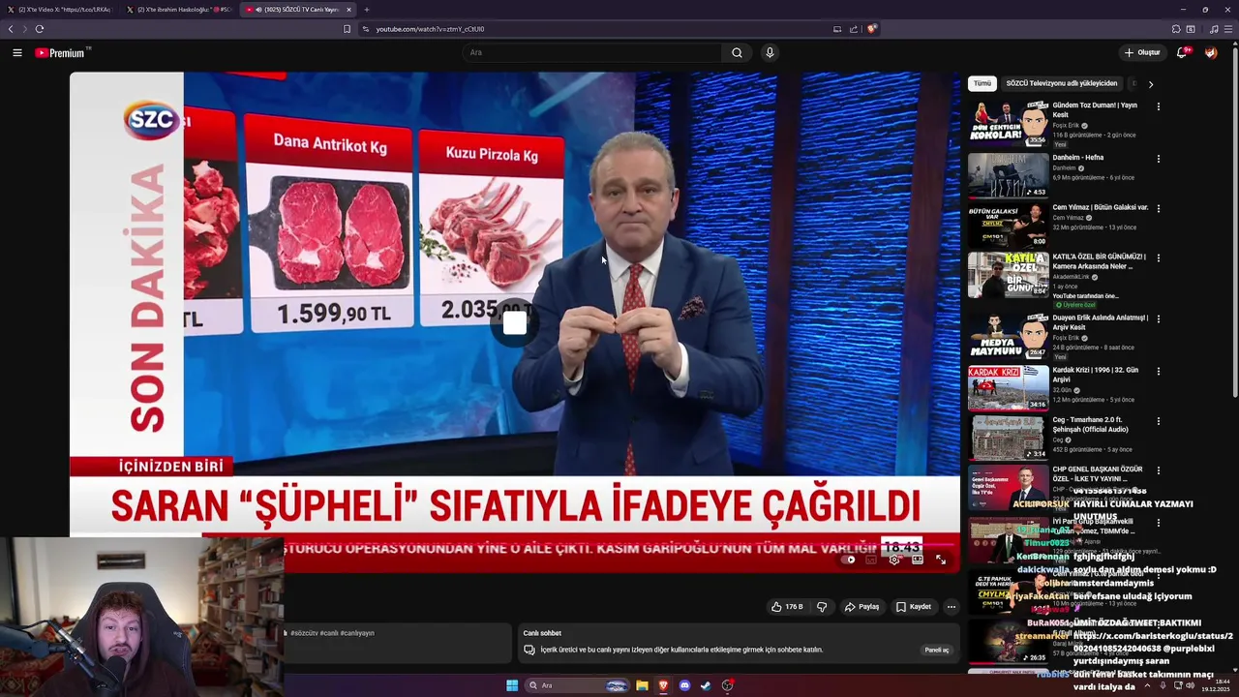Toggle theater mode in player

pos(918,560)
